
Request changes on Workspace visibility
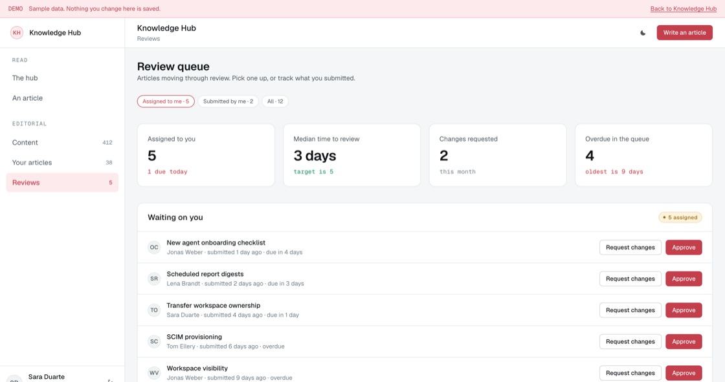pos(630,373)
